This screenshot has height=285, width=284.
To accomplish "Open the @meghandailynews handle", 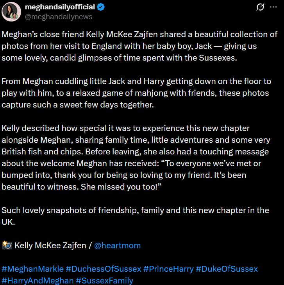I will 59,17.
